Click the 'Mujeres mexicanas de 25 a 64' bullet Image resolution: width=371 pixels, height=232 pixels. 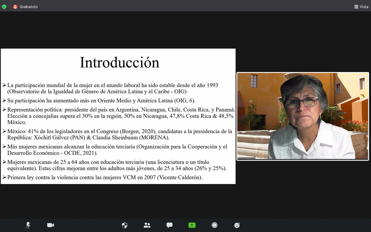pyautogui.click(x=115, y=165)
